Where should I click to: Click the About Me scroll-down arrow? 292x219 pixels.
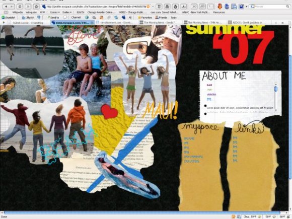pos(276,110)
